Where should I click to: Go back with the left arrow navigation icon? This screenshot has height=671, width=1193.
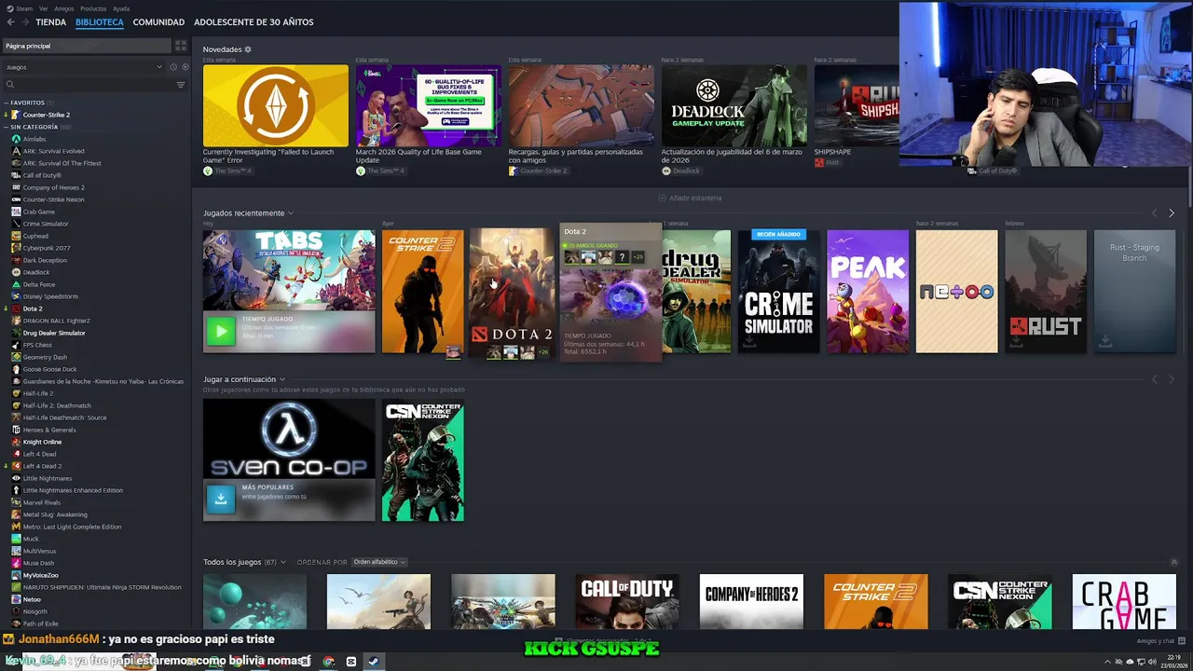point(10,22)
